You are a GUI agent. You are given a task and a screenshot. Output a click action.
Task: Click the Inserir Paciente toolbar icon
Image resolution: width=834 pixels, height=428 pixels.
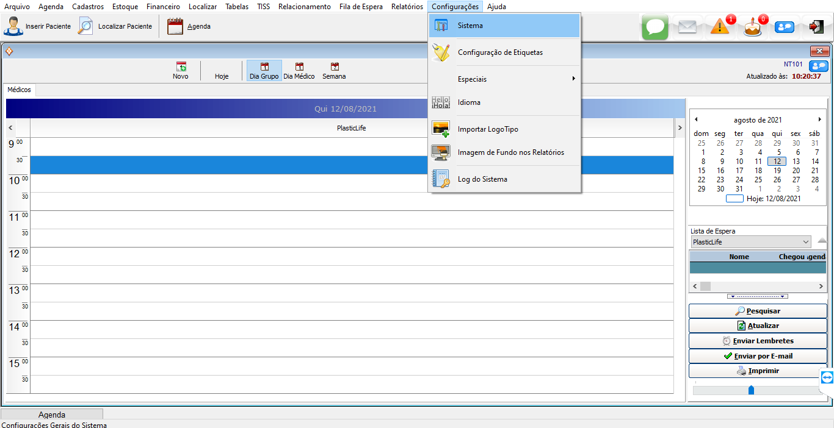click(x=13, y=27)
